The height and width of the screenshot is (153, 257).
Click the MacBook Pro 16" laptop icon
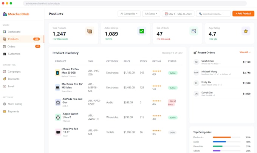[x=57, y=88]
